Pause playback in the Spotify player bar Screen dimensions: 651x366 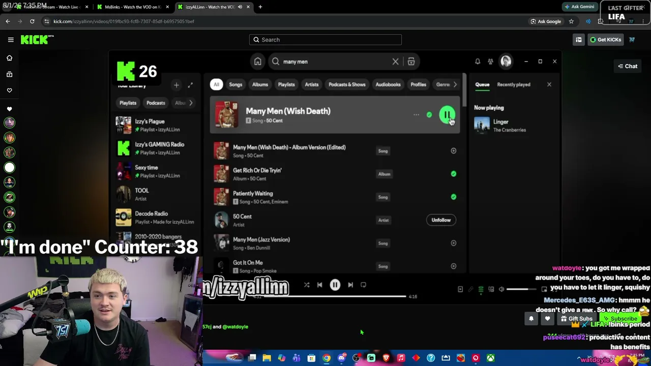pos(335,285)
